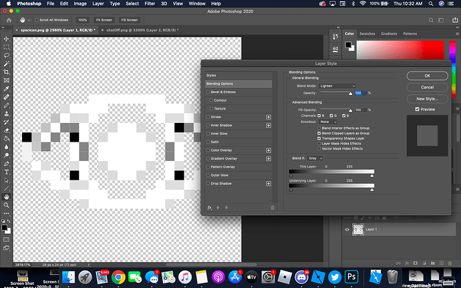
Task: Open the File menu
Action: coord(51,3)
